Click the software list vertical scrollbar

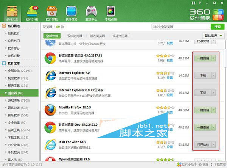tap(225, 58)
